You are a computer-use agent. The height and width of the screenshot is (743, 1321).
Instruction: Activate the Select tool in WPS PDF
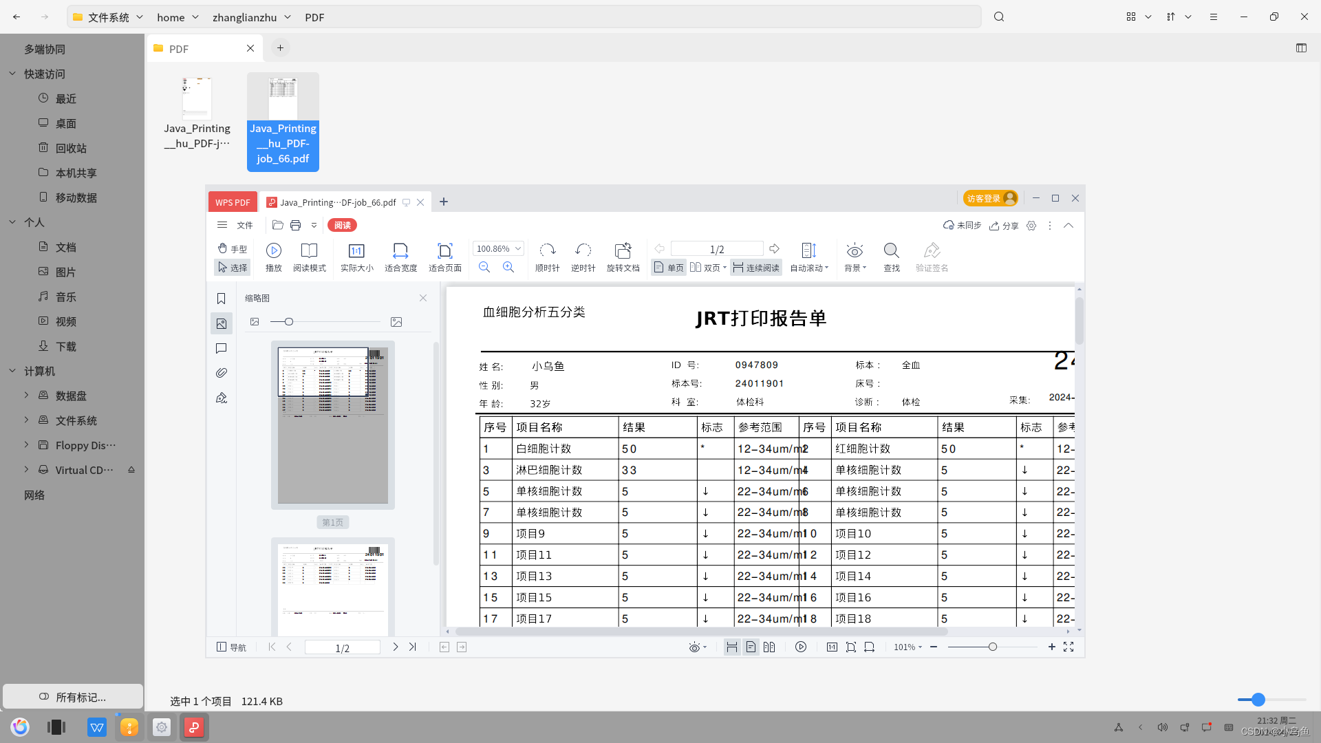point(232,268)
